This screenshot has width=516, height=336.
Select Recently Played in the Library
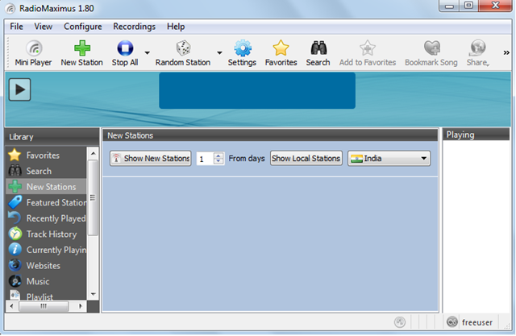pyautogui.click(x=46, y=218)
